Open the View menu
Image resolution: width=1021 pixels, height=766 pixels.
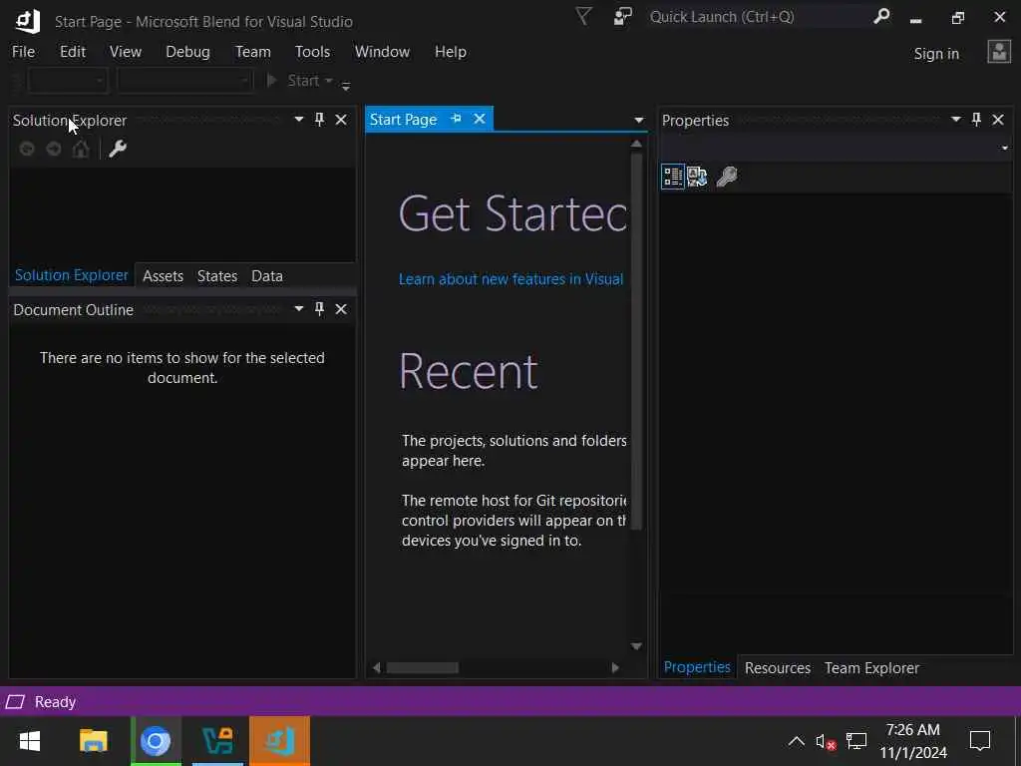coord(125,52)
